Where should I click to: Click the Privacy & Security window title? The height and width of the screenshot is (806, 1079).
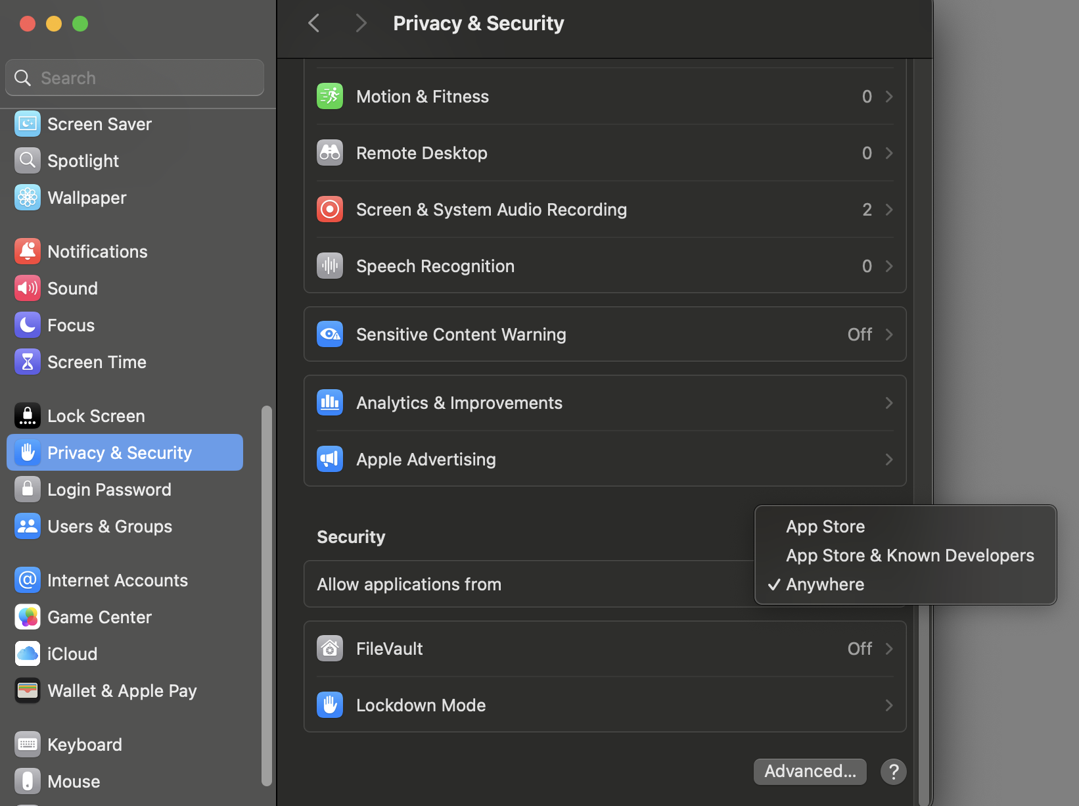(x=478, y=23)
